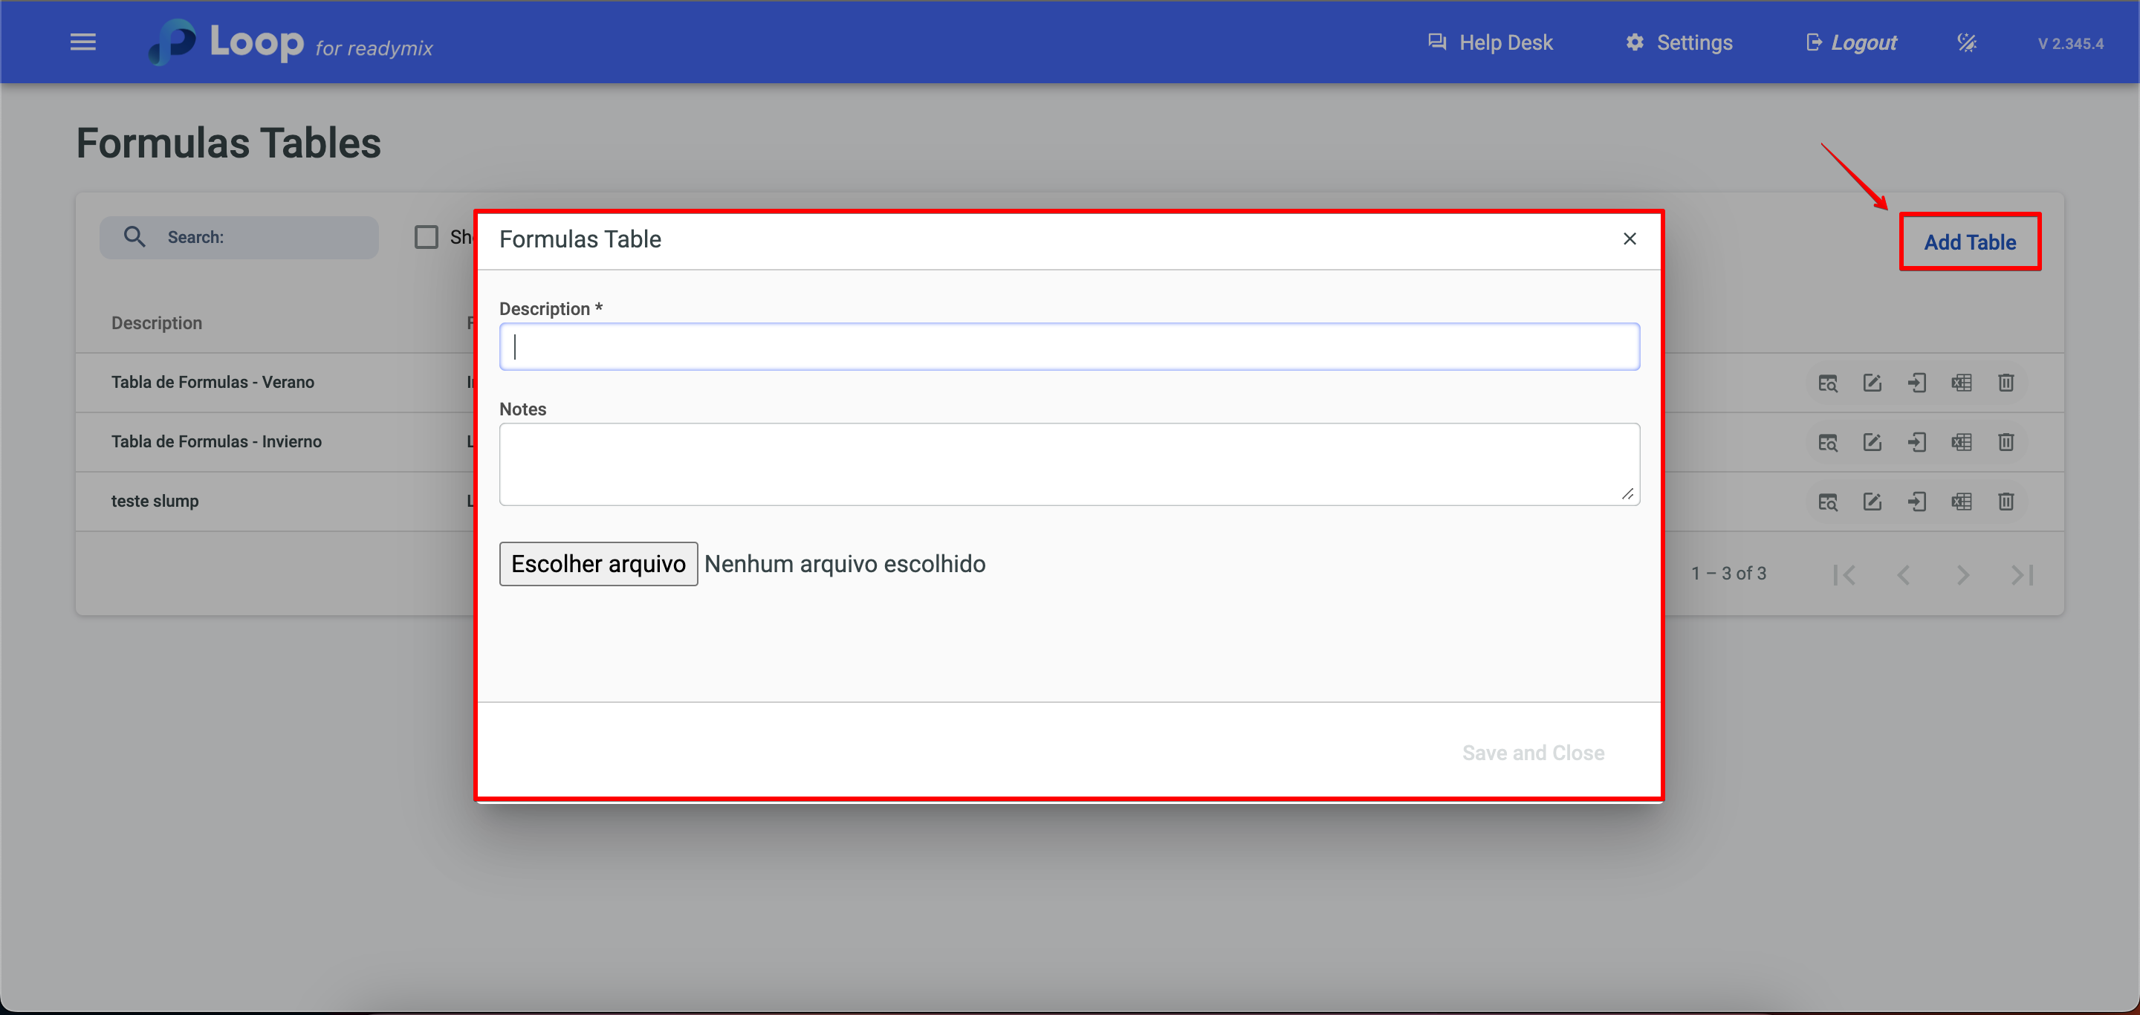Open Help Desk from top bar

1491,42
